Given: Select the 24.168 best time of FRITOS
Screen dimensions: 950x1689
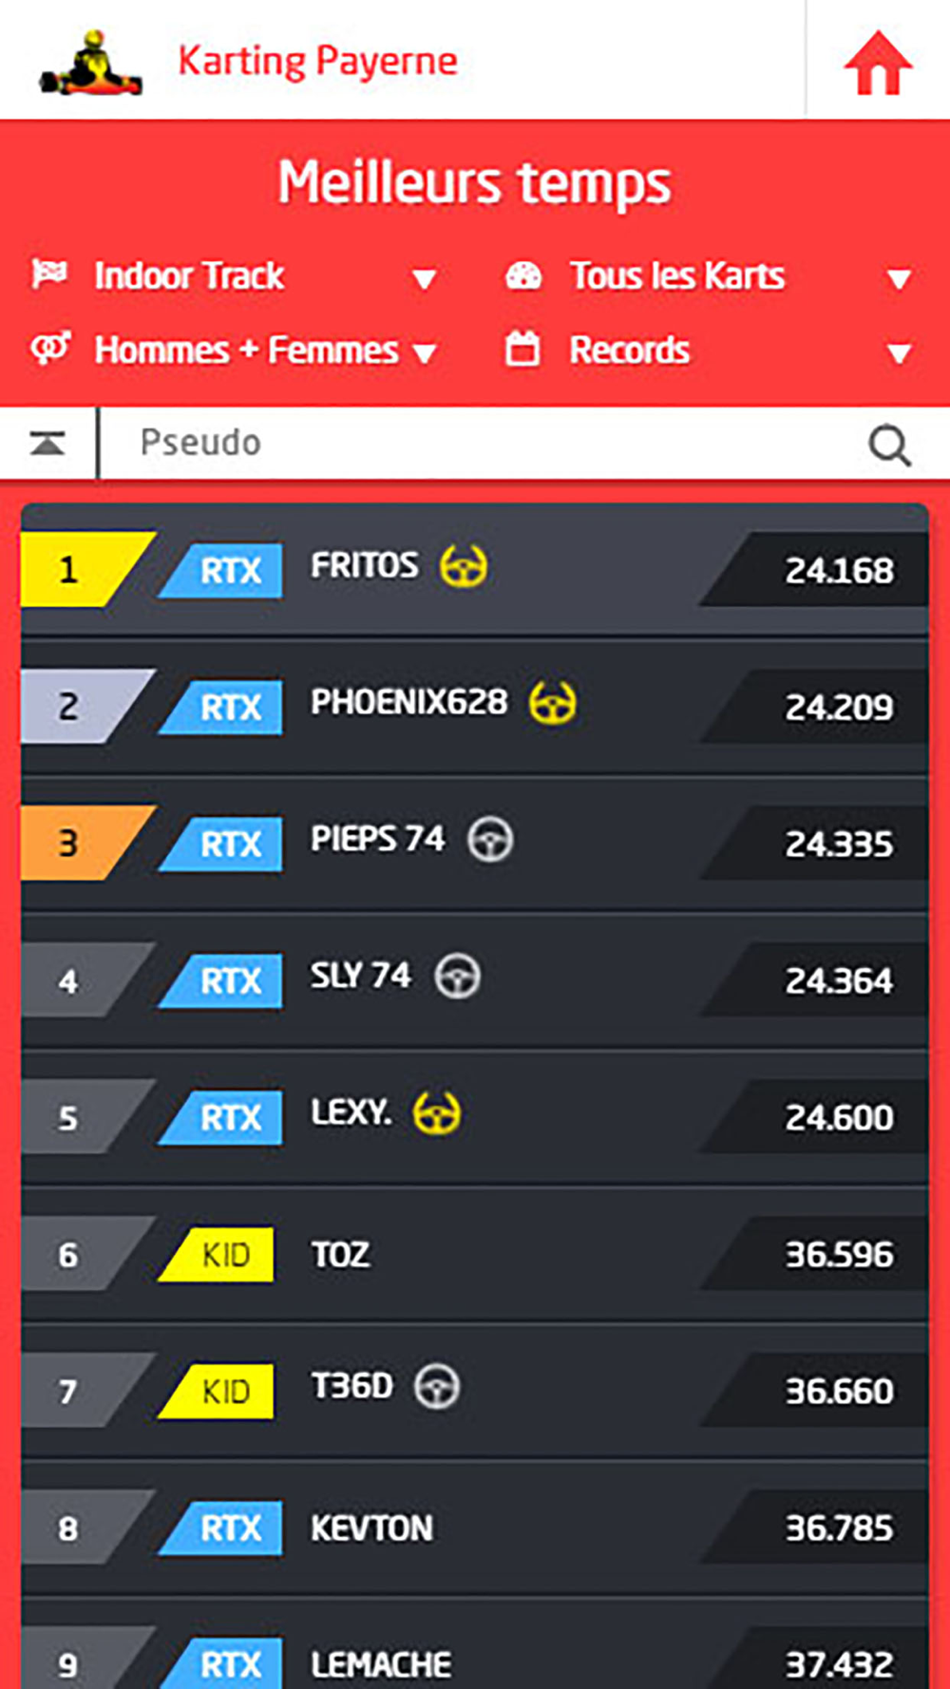Looking at the screenshot, I should click(839, 571).
